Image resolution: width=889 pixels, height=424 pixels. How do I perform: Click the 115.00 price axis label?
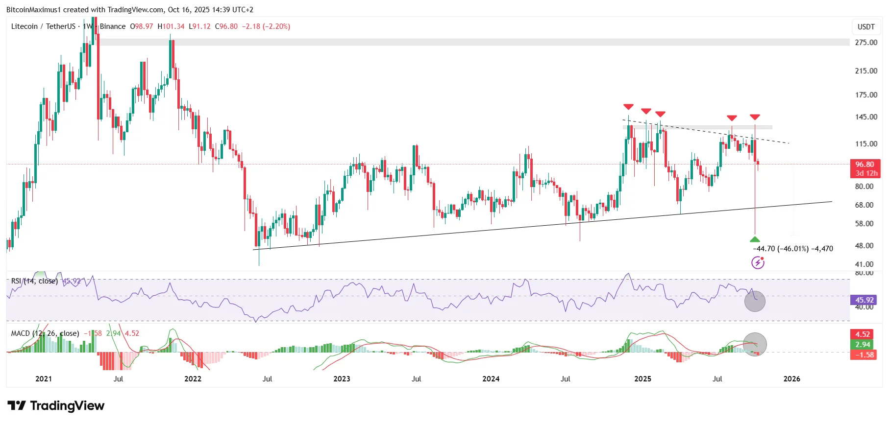coord(866,144)
